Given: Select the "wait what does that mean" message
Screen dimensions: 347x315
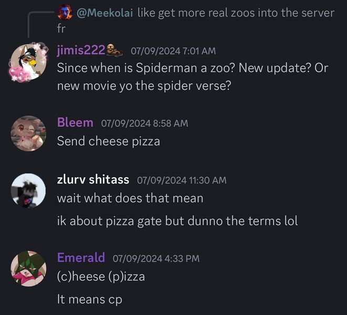Looking at the screenshot, I should pos(130,198).
